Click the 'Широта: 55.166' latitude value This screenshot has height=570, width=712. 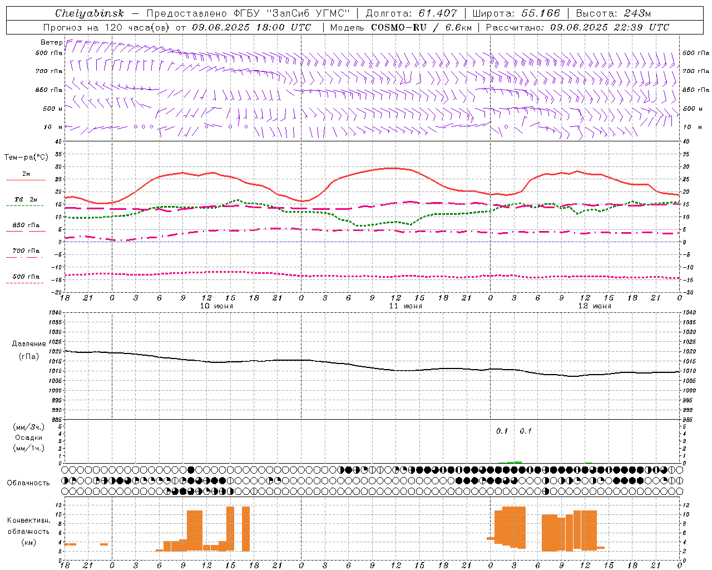[516, 13]
